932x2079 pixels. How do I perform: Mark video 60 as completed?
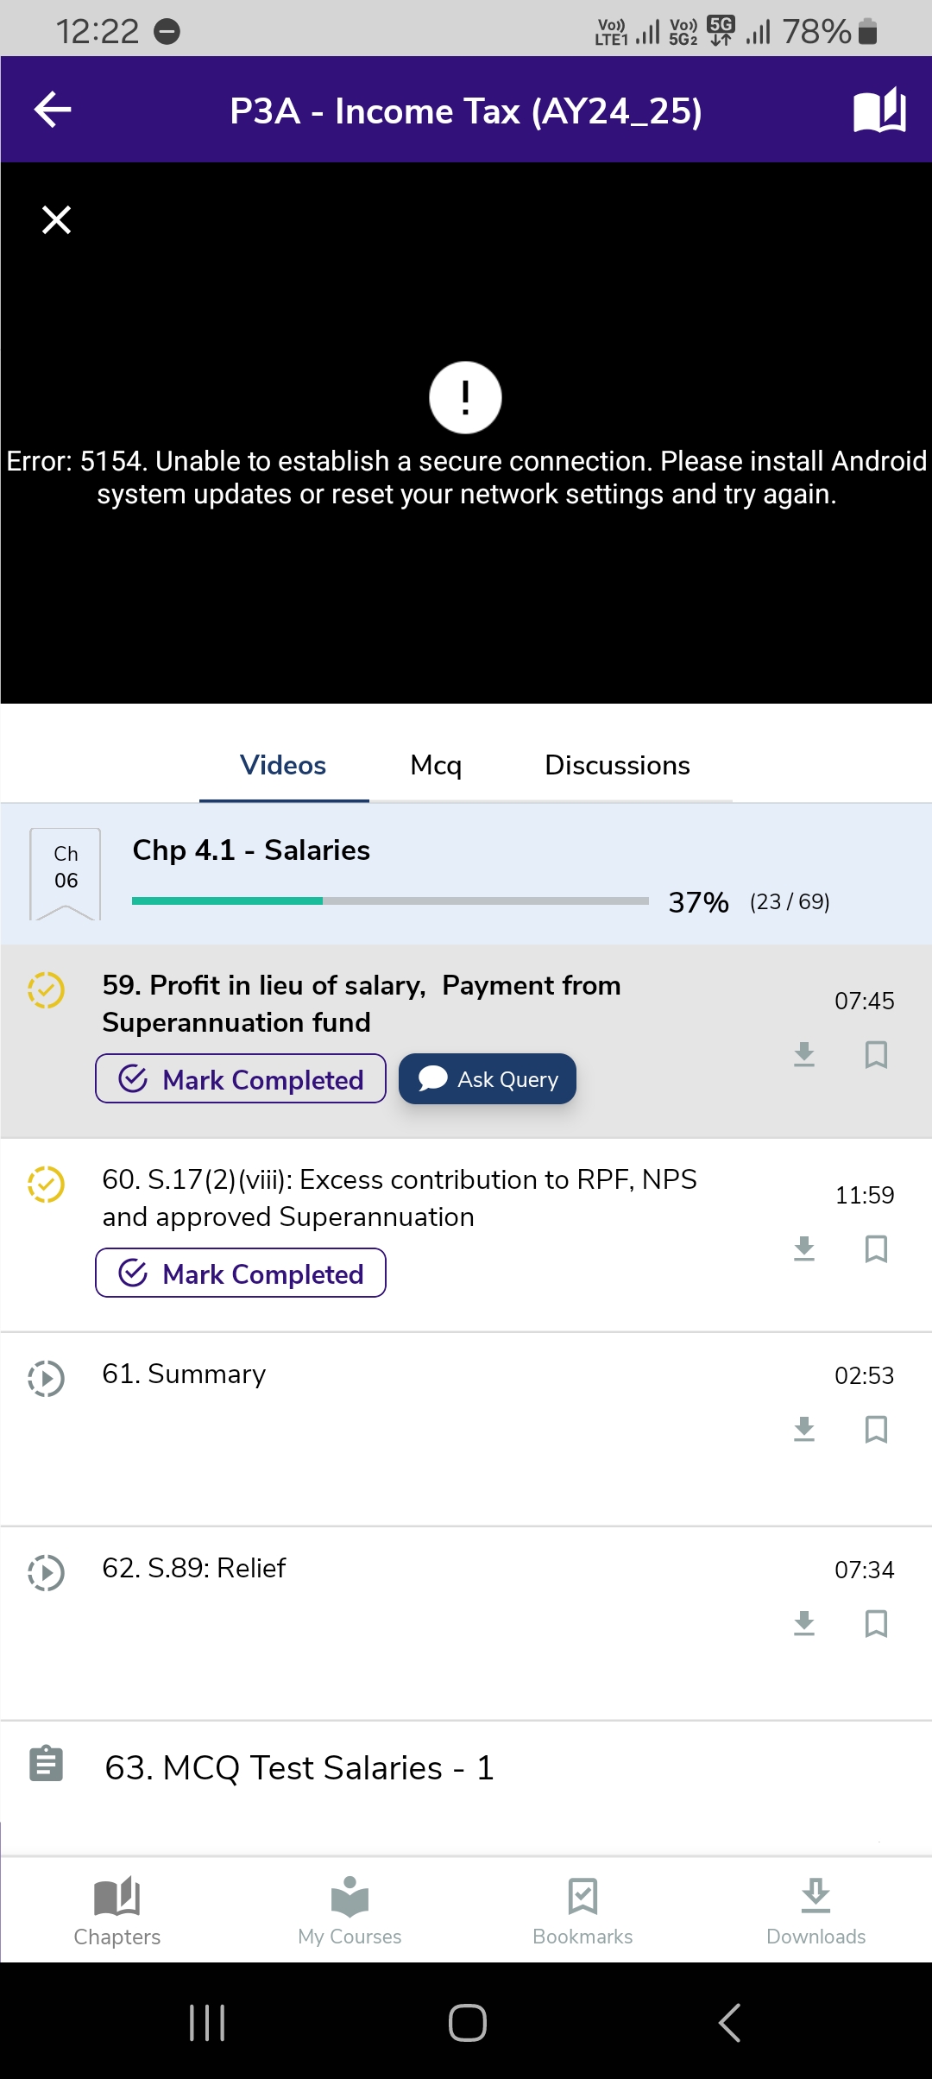[241, 1273]
